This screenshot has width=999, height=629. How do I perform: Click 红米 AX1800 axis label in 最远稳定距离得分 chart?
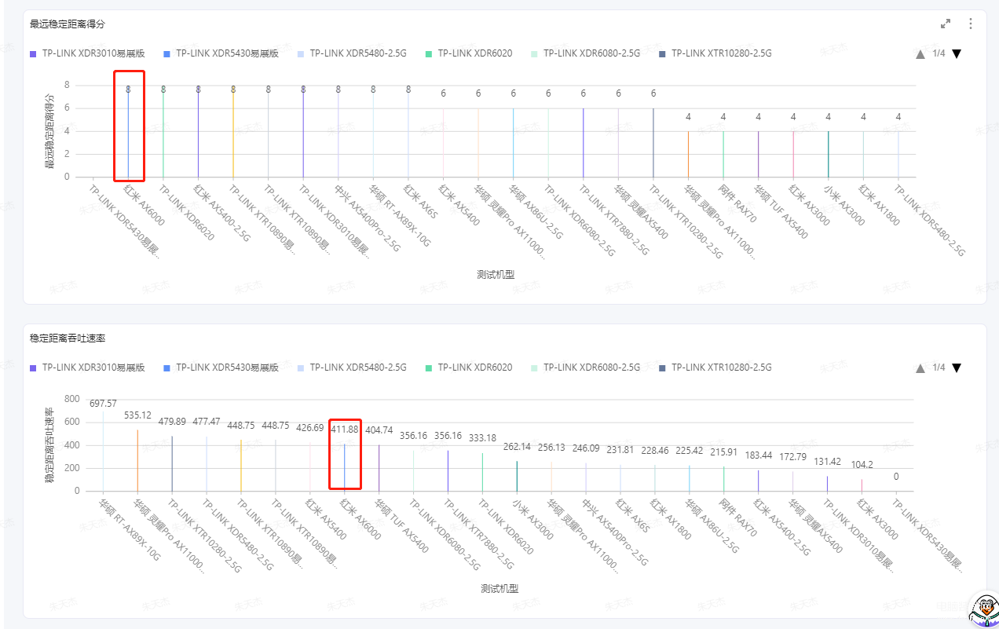tap(877, 204)
